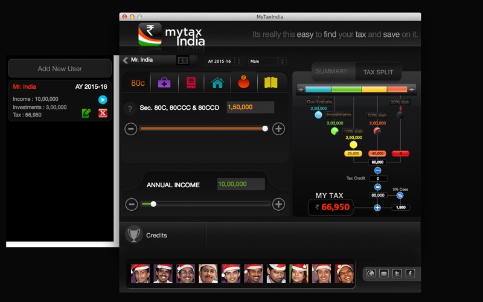Click the yellow segment of the tax split bar
The image size is (483, 302).
coord(374,89)
